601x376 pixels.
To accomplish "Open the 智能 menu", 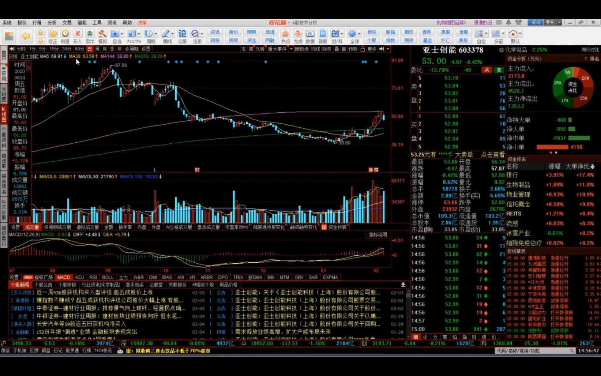I will (82, 23).
